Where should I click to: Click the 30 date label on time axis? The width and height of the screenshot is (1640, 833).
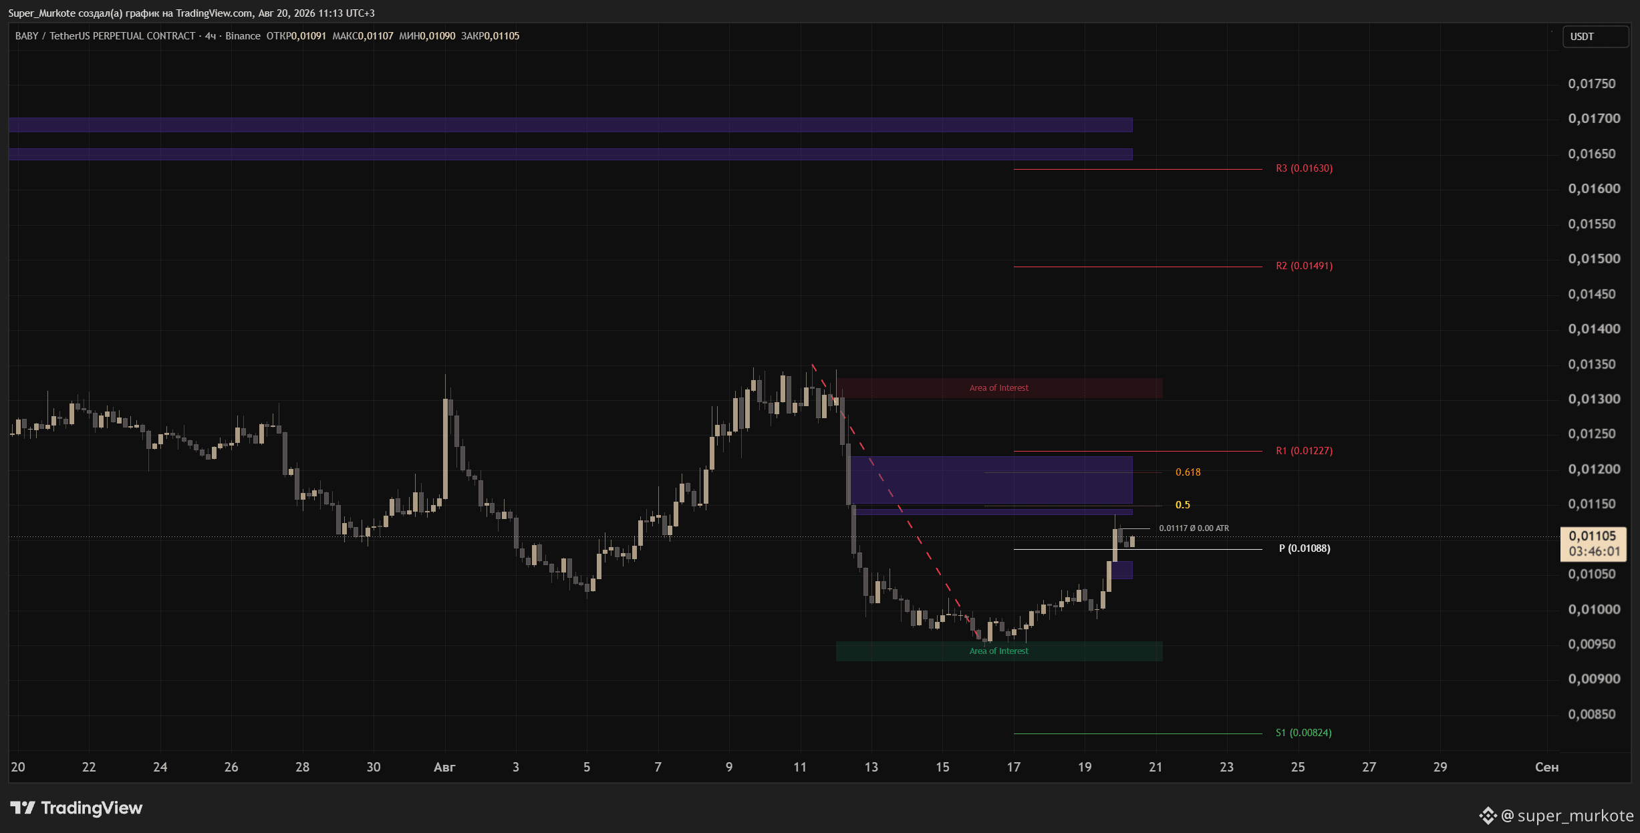click(374, 768)
